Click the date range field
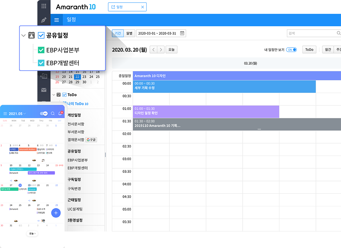Screen dimensions: 341x248 161,33
